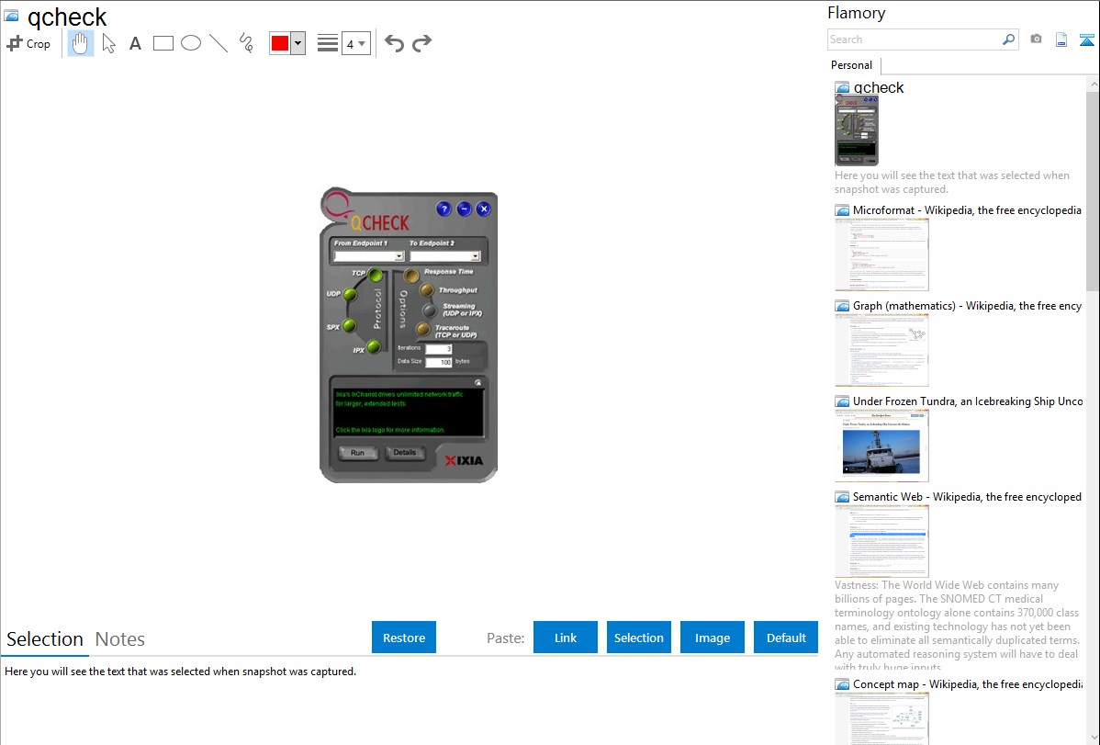Open the line width dropdown showing 4
1100x745 pixels.
[x=356, y=43]
